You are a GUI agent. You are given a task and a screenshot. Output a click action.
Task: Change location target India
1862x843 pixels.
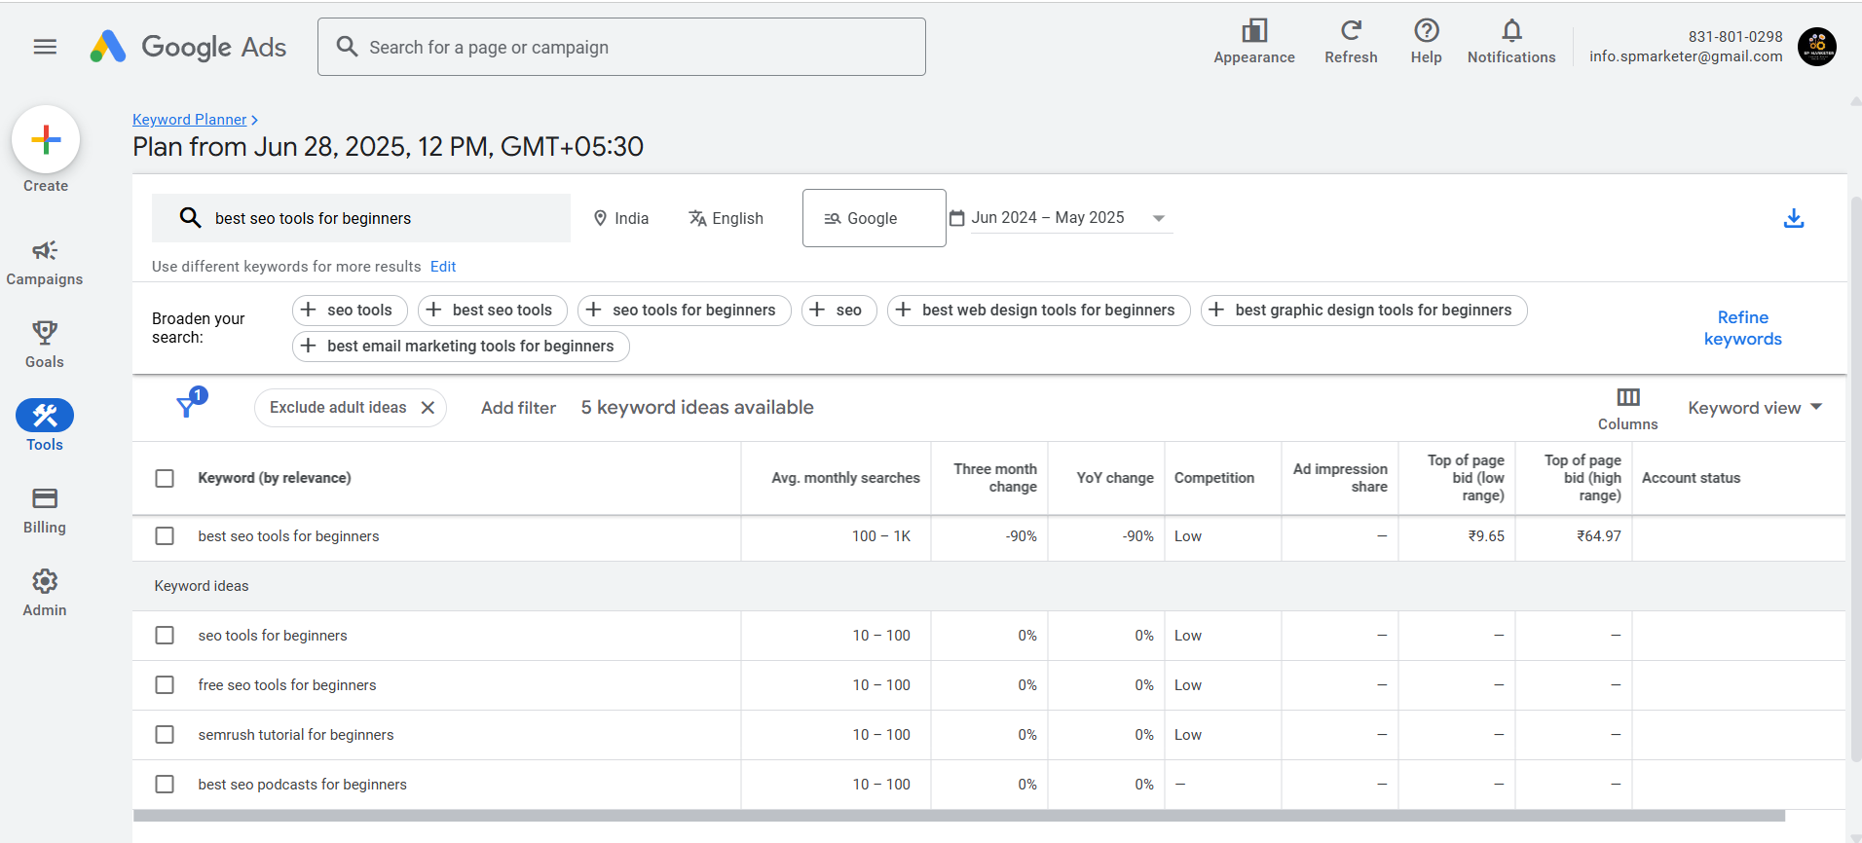pyautogui.click(x=621, y=218)
